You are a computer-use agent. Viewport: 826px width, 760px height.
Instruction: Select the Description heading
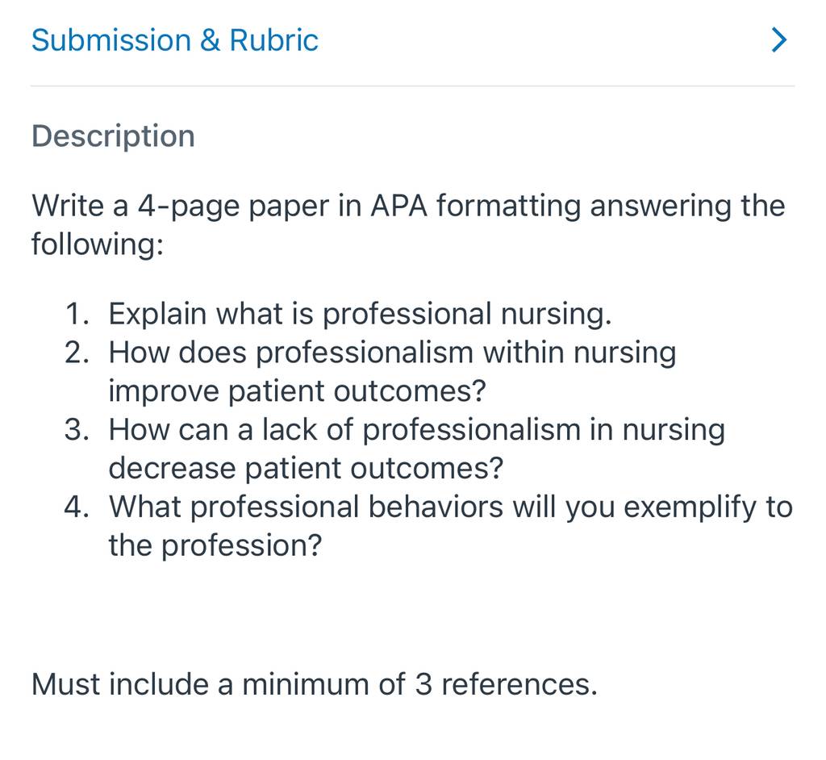113,137
